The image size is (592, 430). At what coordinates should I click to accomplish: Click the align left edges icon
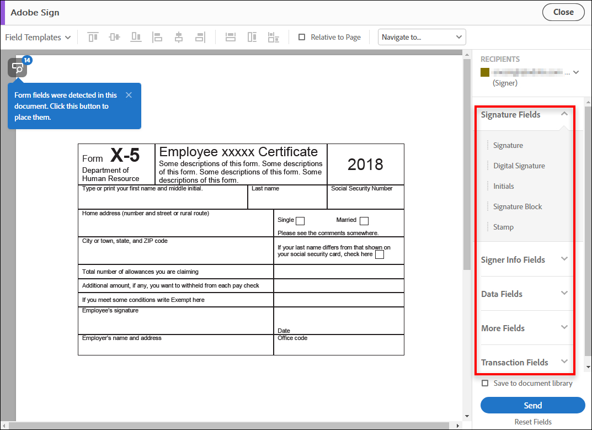click(157, 37)
